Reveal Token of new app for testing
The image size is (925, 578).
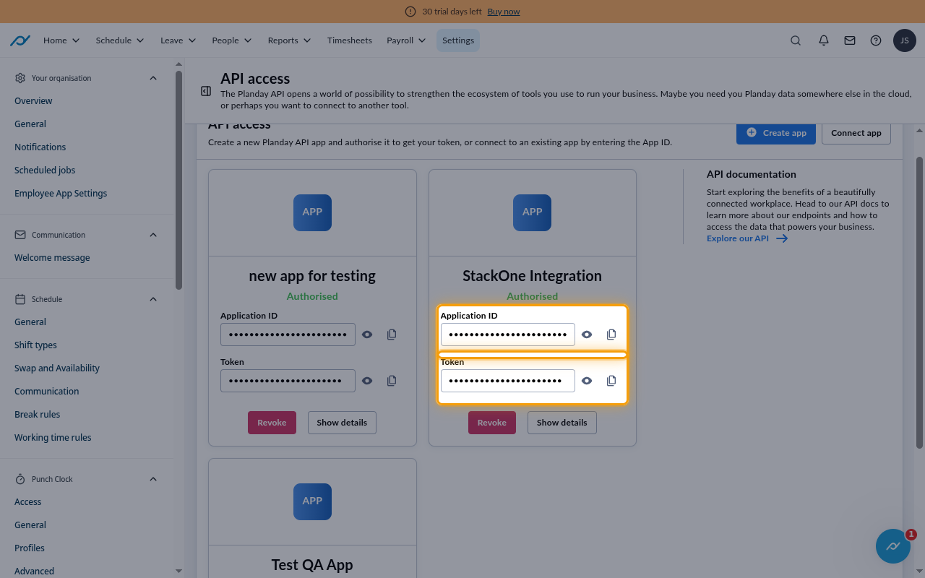click(x=367, y=381)
